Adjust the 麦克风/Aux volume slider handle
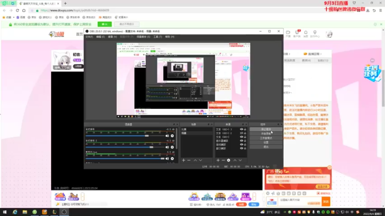 pos(163,159)
